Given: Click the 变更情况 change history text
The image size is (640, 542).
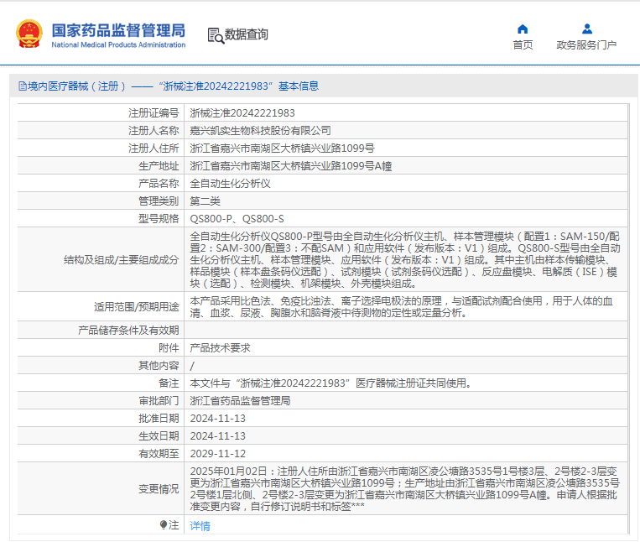Looking at the screenshot, I should click(x=406, y=488).
